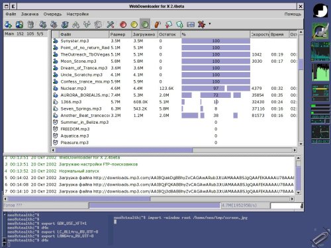The image size is (331, 248).
Task: Open the Помощь menu
Action: coord(293,14)
